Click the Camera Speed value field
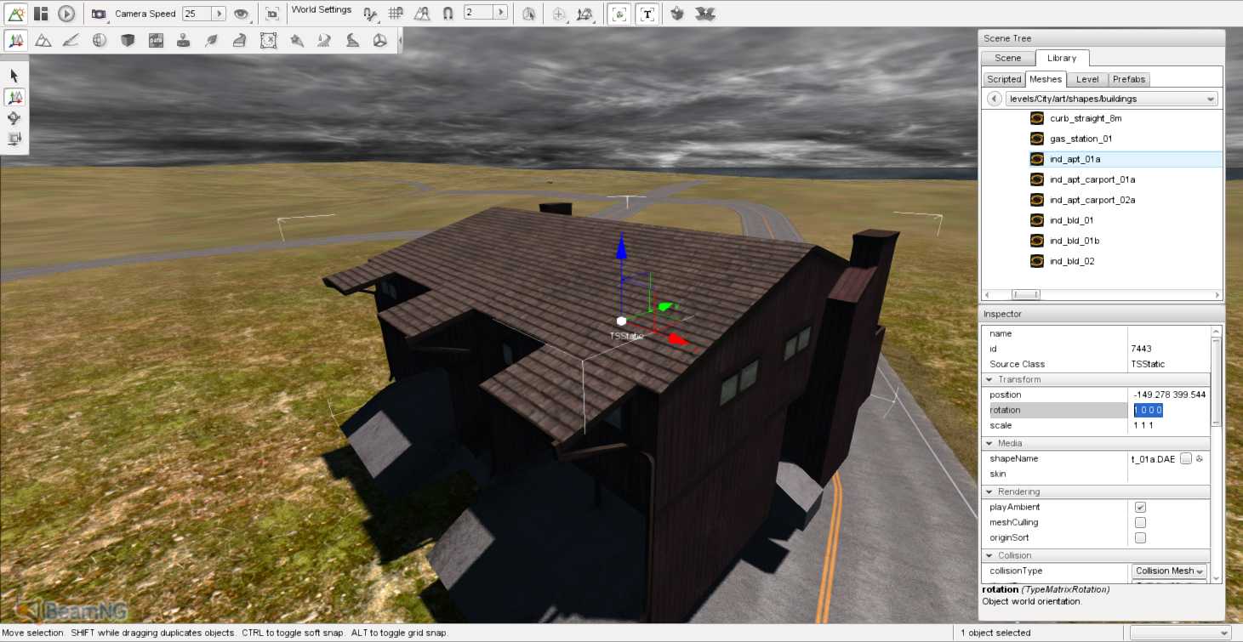This screenshot has height=642, width=1243. [x=197, y=14]
